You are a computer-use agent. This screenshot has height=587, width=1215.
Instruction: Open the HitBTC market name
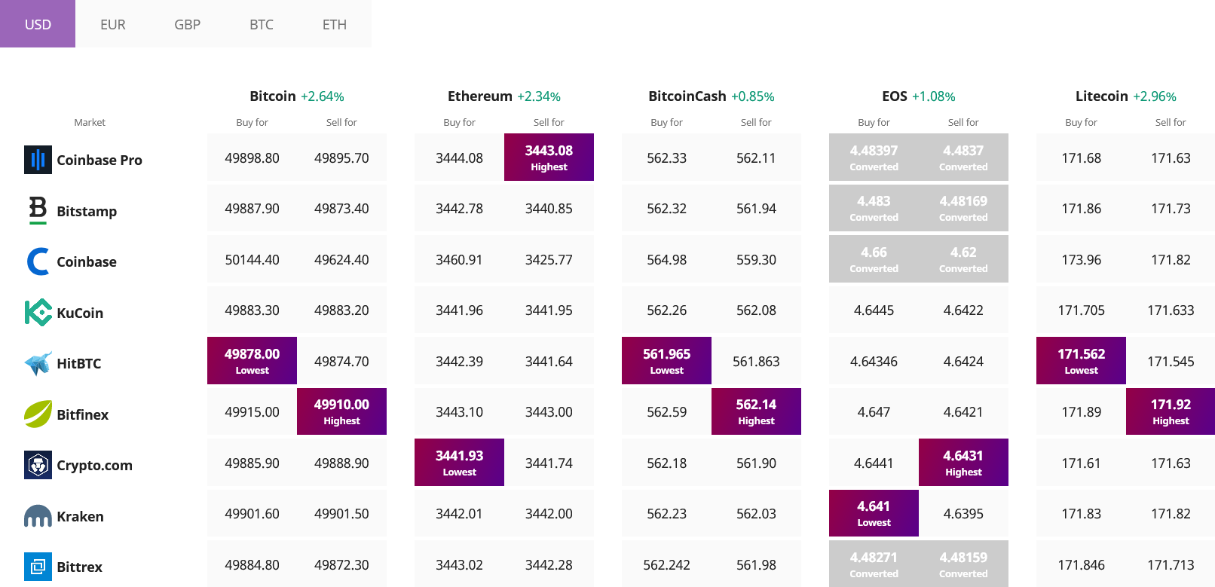pyautogui.click(x=79, y=363)
